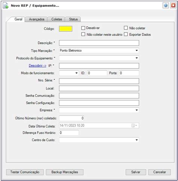Expand the Centro de Custo dropdown
The width and height of the screenshot is (178, 181).
pos(137,140)
